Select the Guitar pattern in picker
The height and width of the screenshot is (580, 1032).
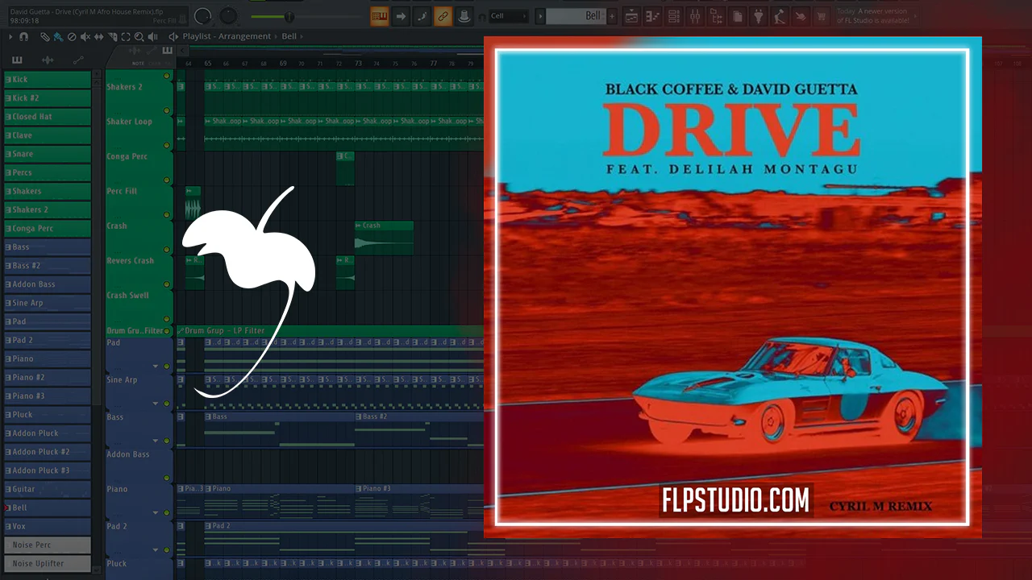click(x=47, y=489)
